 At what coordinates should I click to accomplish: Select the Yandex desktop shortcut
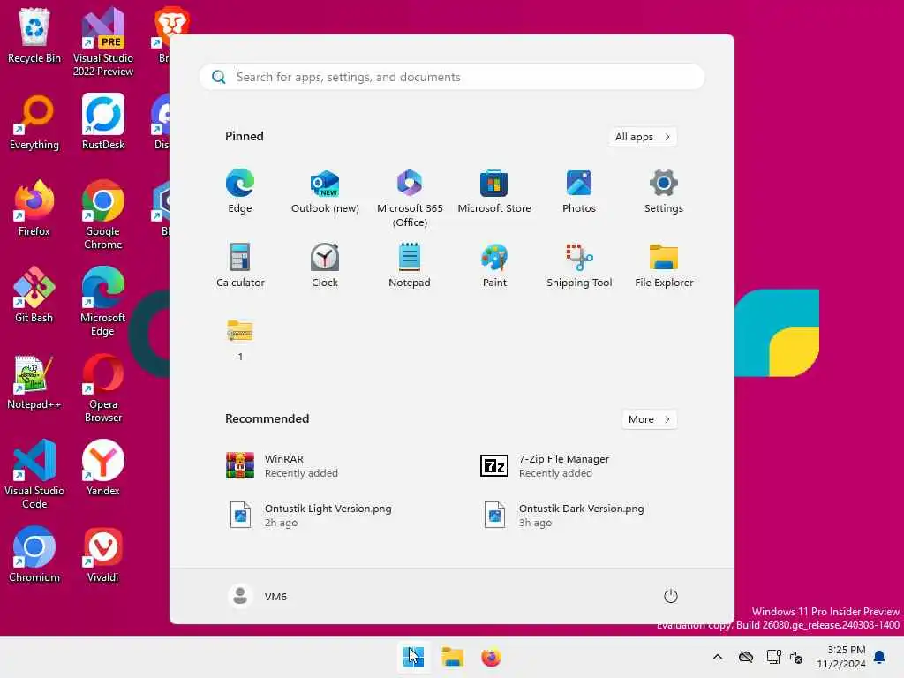click(x=103, y=468)
